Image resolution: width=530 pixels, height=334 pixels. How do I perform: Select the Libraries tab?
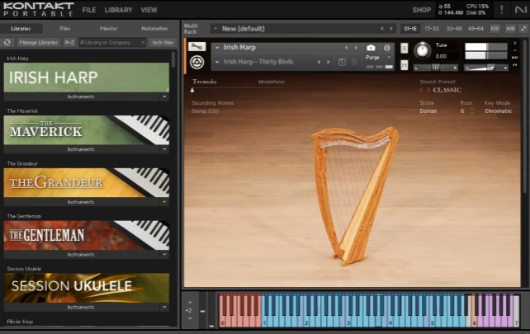(21, 29)
